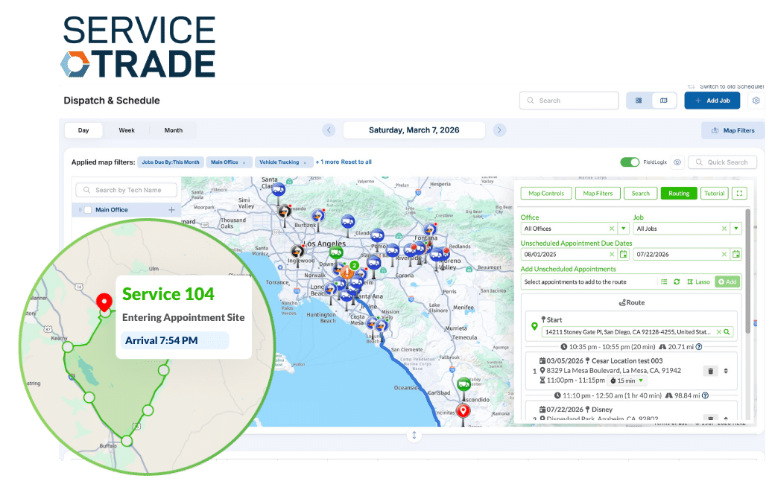Click the Switch to old Scheduler link
Viewport: 772px width, 490px height.
click(x=727, y=86)
